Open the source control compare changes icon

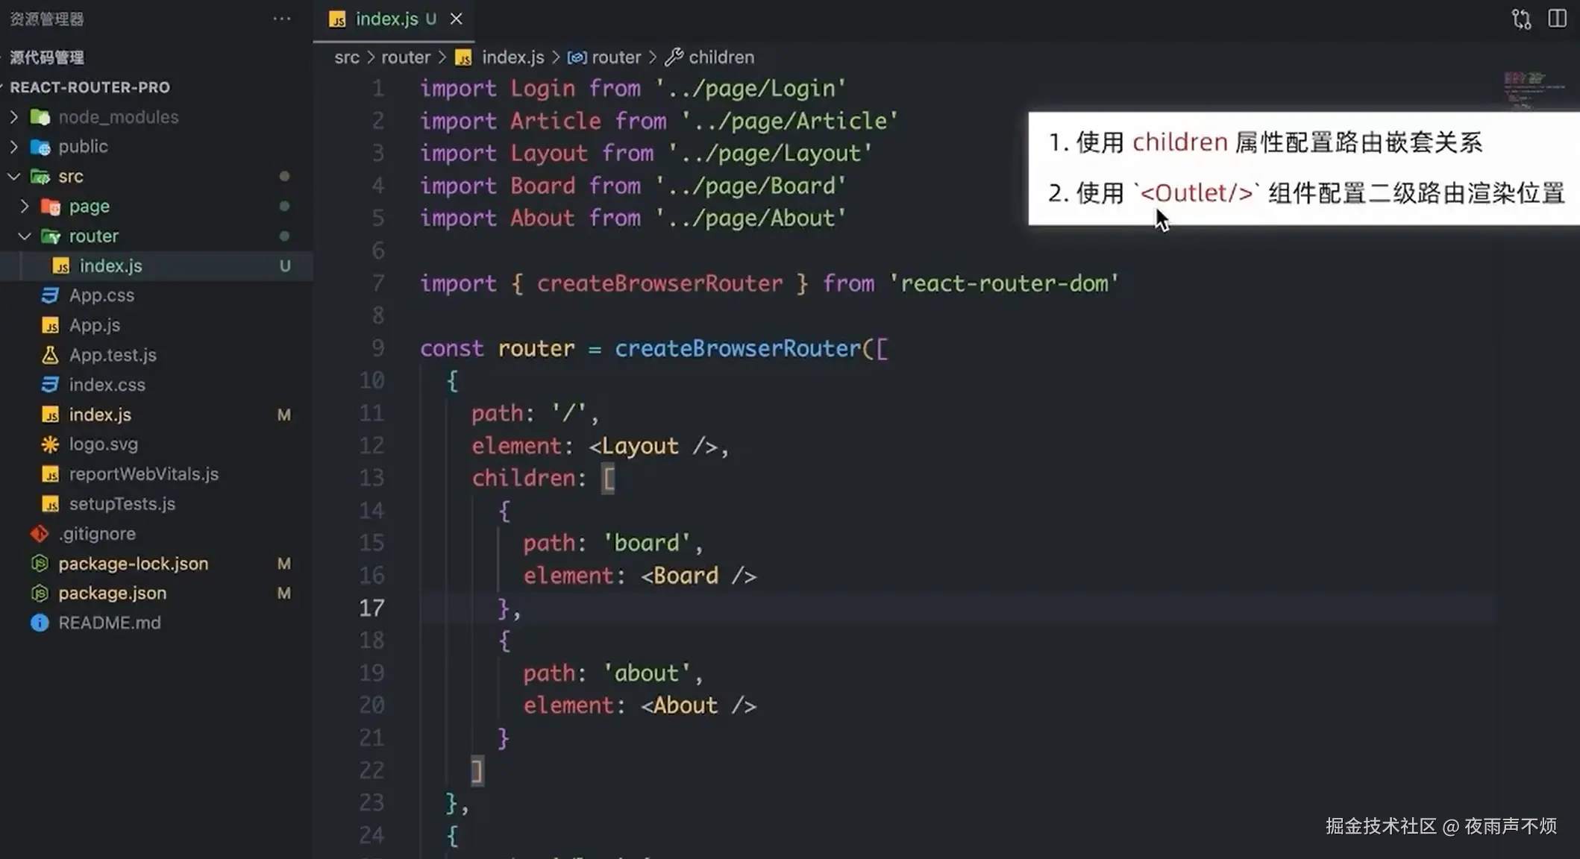(1521, 19)
